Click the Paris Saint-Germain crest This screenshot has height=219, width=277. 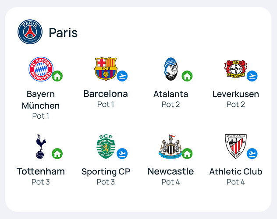click(x=30, y=32)
